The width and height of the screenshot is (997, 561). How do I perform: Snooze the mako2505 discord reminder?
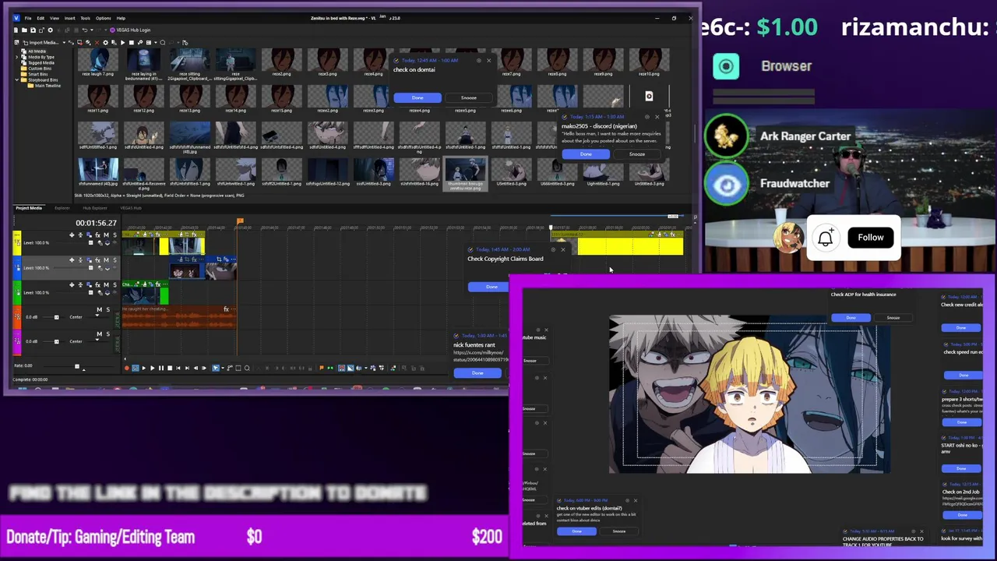click(636, 153)
